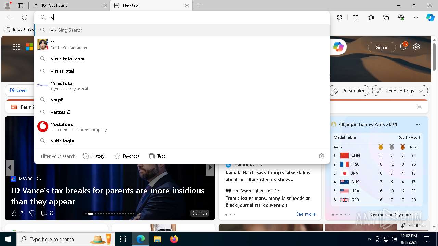The image size is (438, 246).
Task: Click into the address bar text field
Action: pyautogui.click(x=188, y=17)
